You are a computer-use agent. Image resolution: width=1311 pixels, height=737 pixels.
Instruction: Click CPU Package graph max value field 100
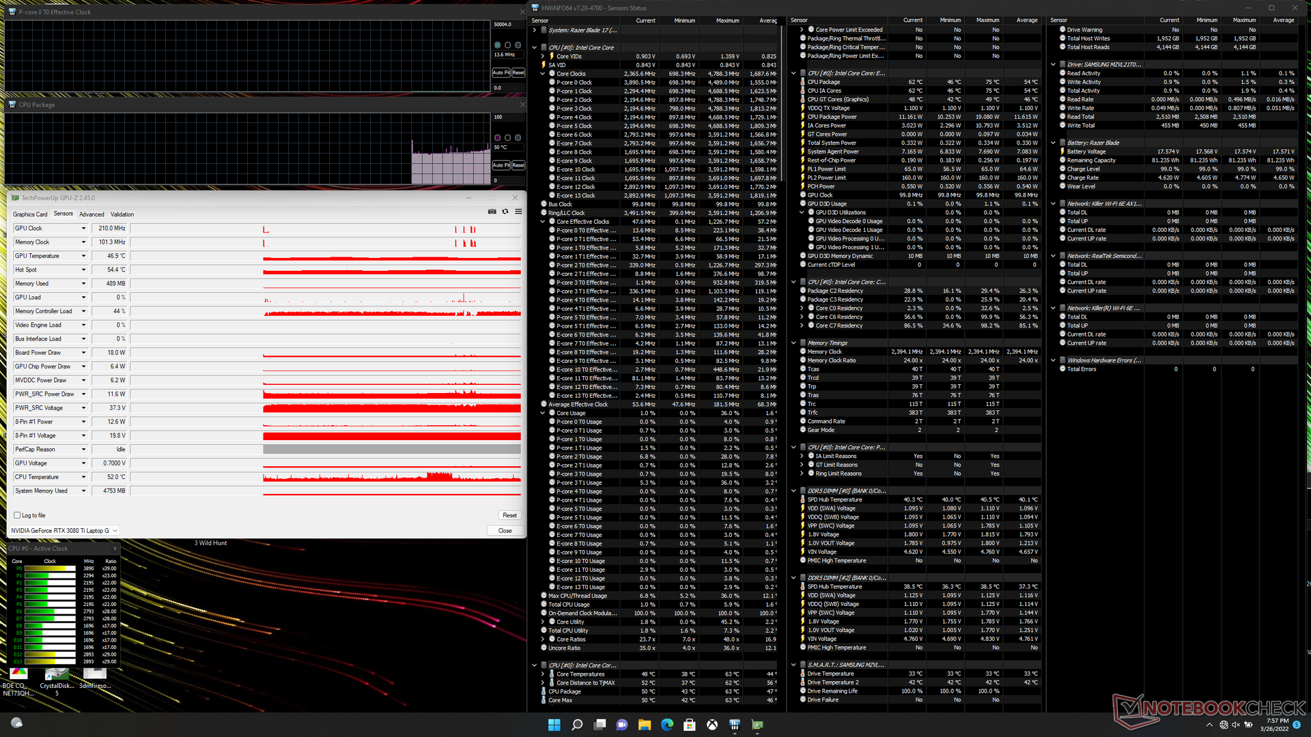coord(509,117)
